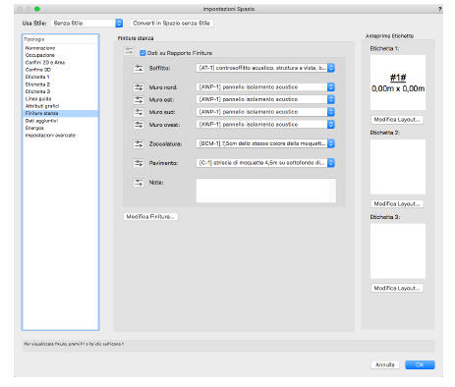This screenshot has width=455, height=387.
Task: Select Finiture stanza pane
Action: point(60,113)
